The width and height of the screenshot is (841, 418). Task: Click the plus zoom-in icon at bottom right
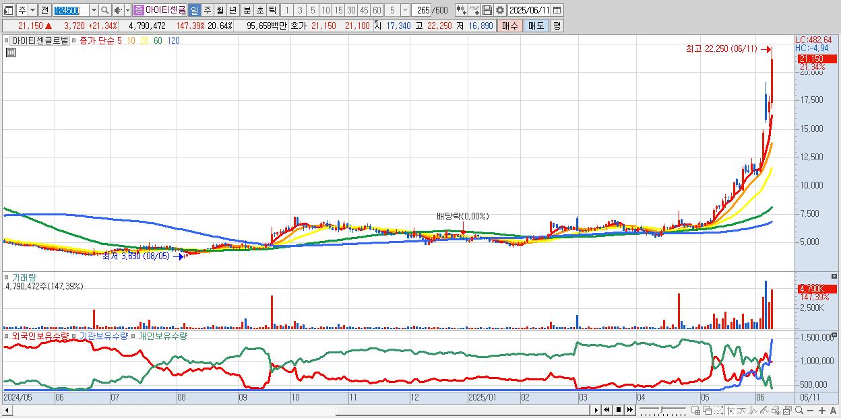tap(822, 410)
